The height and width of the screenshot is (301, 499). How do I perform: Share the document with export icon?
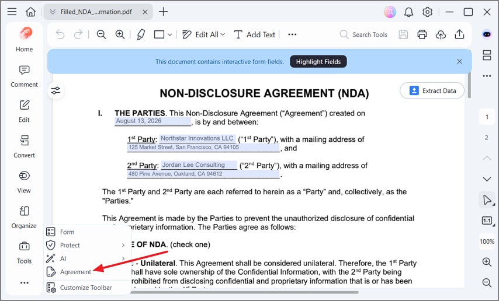459,34
